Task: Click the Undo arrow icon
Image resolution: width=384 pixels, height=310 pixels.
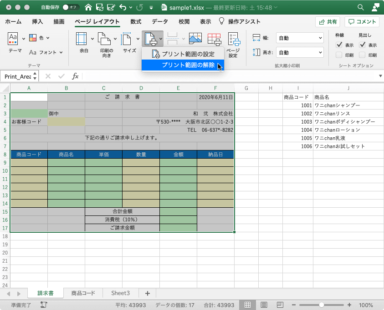Action: pos(123,8)
